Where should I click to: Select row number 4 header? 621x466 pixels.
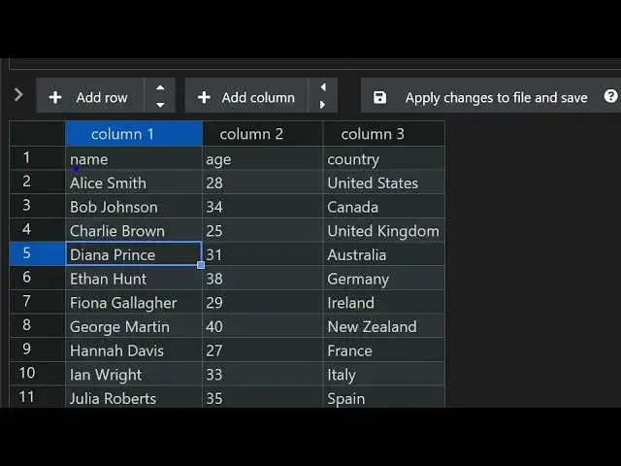click(37, 230)
